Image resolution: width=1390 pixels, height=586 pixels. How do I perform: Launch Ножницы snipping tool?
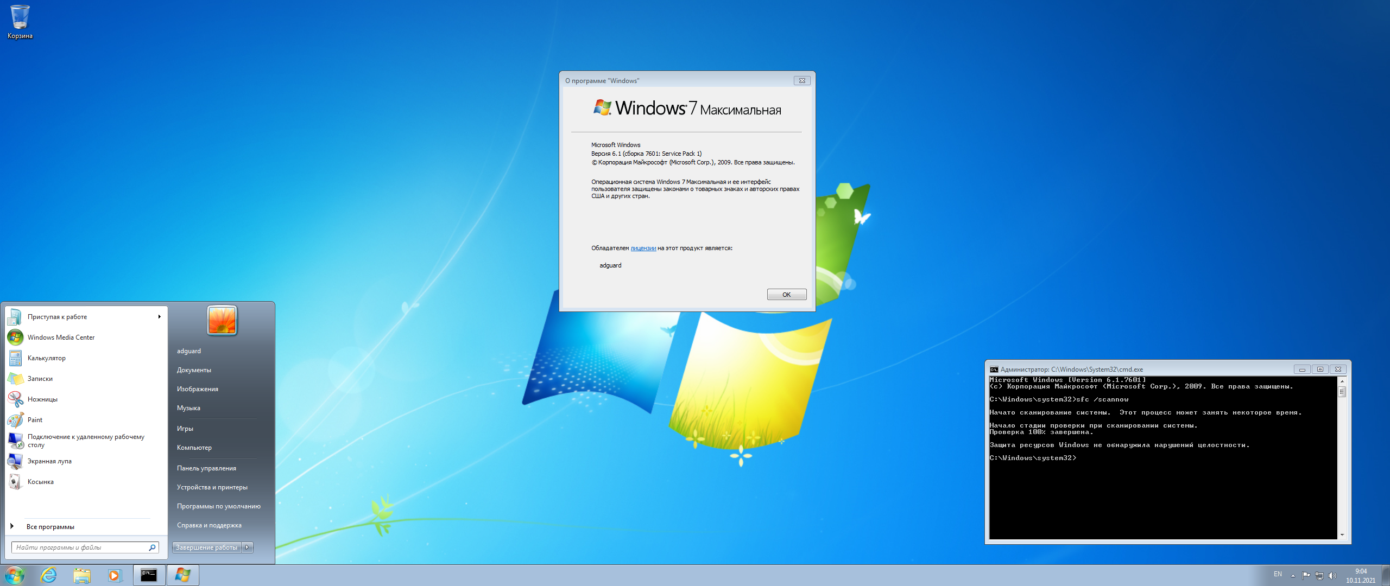(x=85, y=399)
